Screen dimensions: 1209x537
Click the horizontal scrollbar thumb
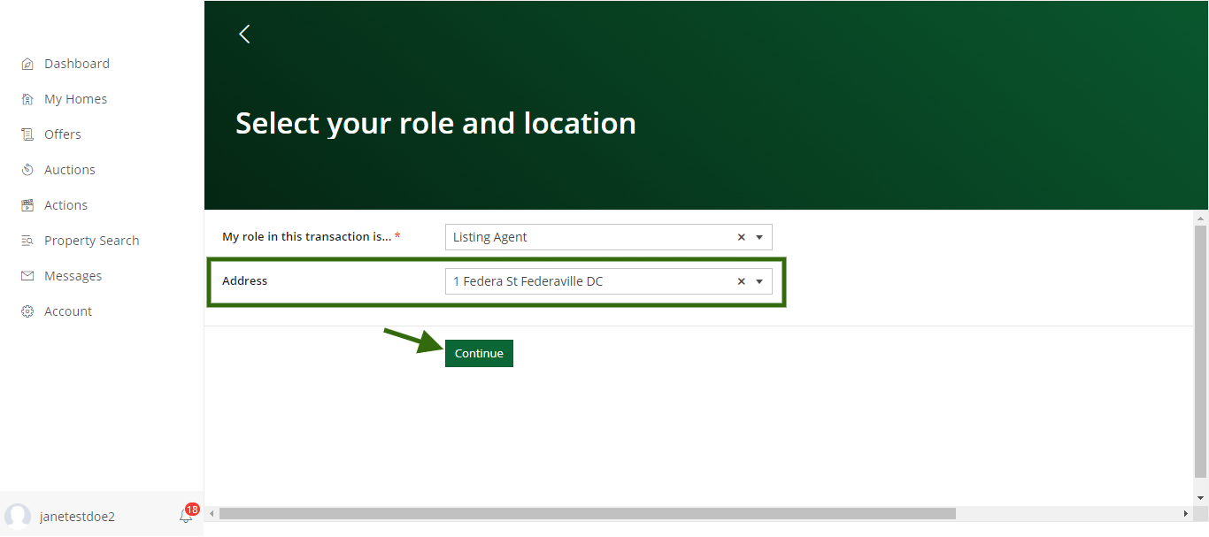[x=588, y=513]
